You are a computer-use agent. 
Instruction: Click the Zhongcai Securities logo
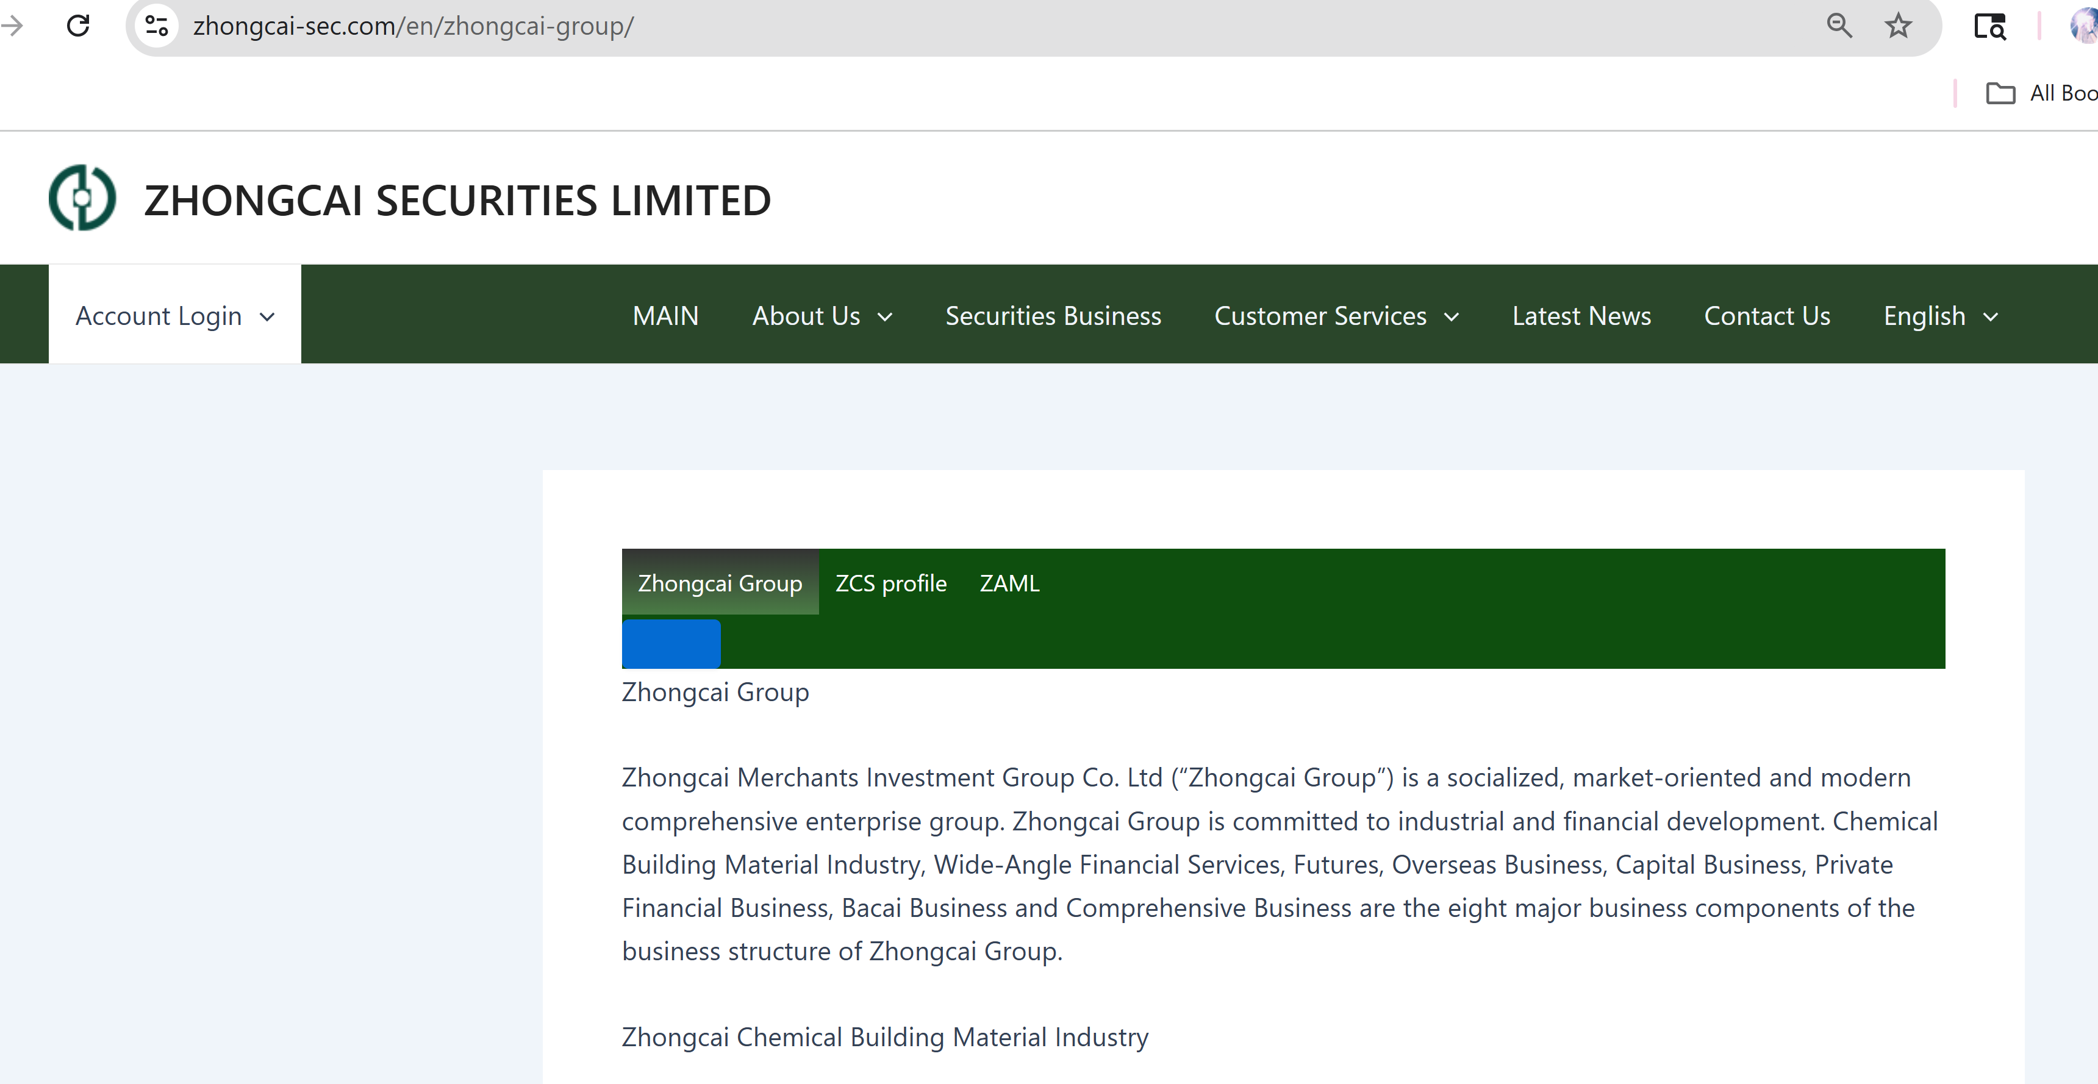tap(82, 198)
